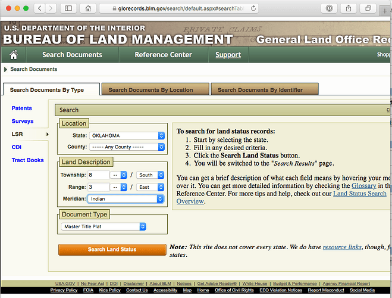
Task: Toggle the Safari sidebar icon
Action: [x=68, y=8]
